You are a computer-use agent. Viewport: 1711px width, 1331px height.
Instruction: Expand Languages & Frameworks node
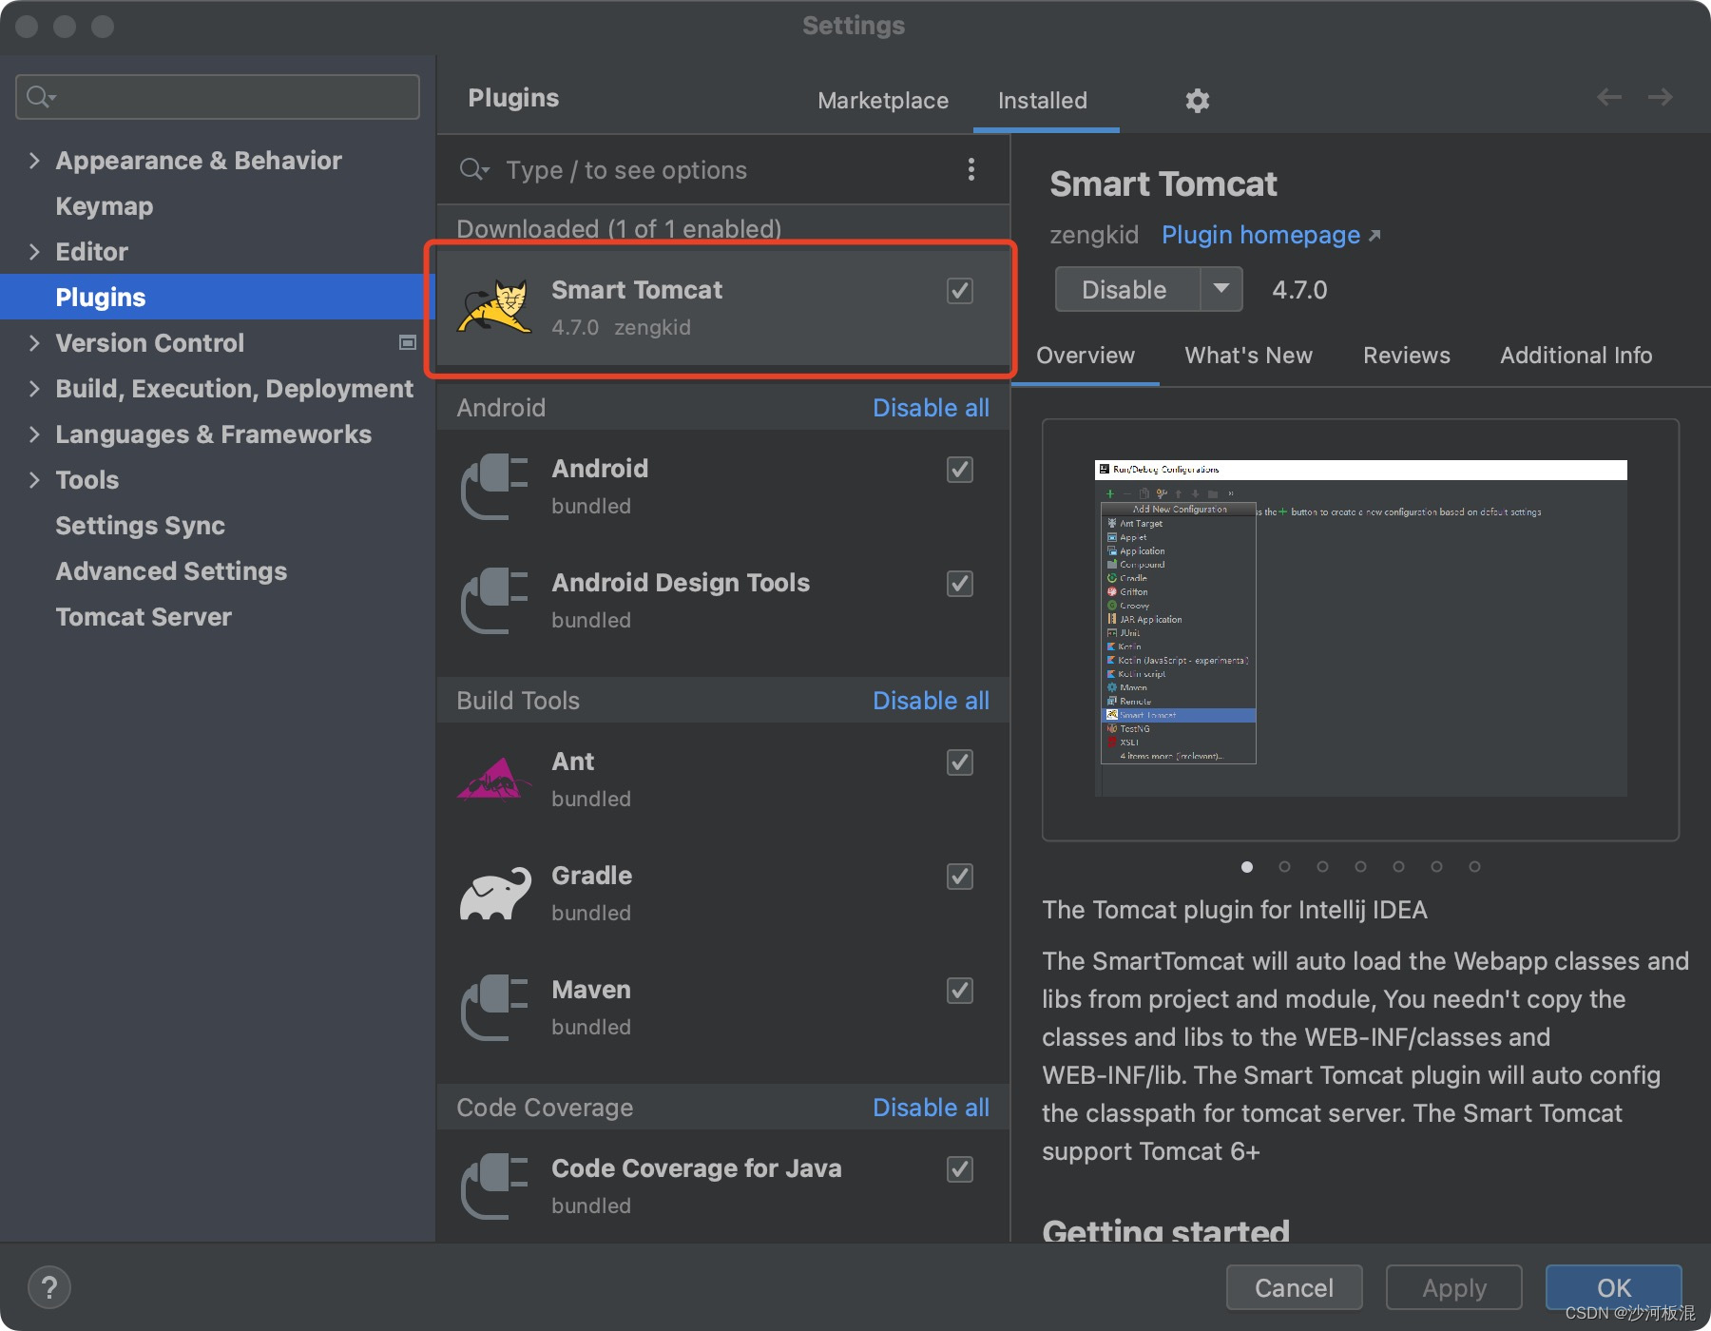click(x=34, y=434)
